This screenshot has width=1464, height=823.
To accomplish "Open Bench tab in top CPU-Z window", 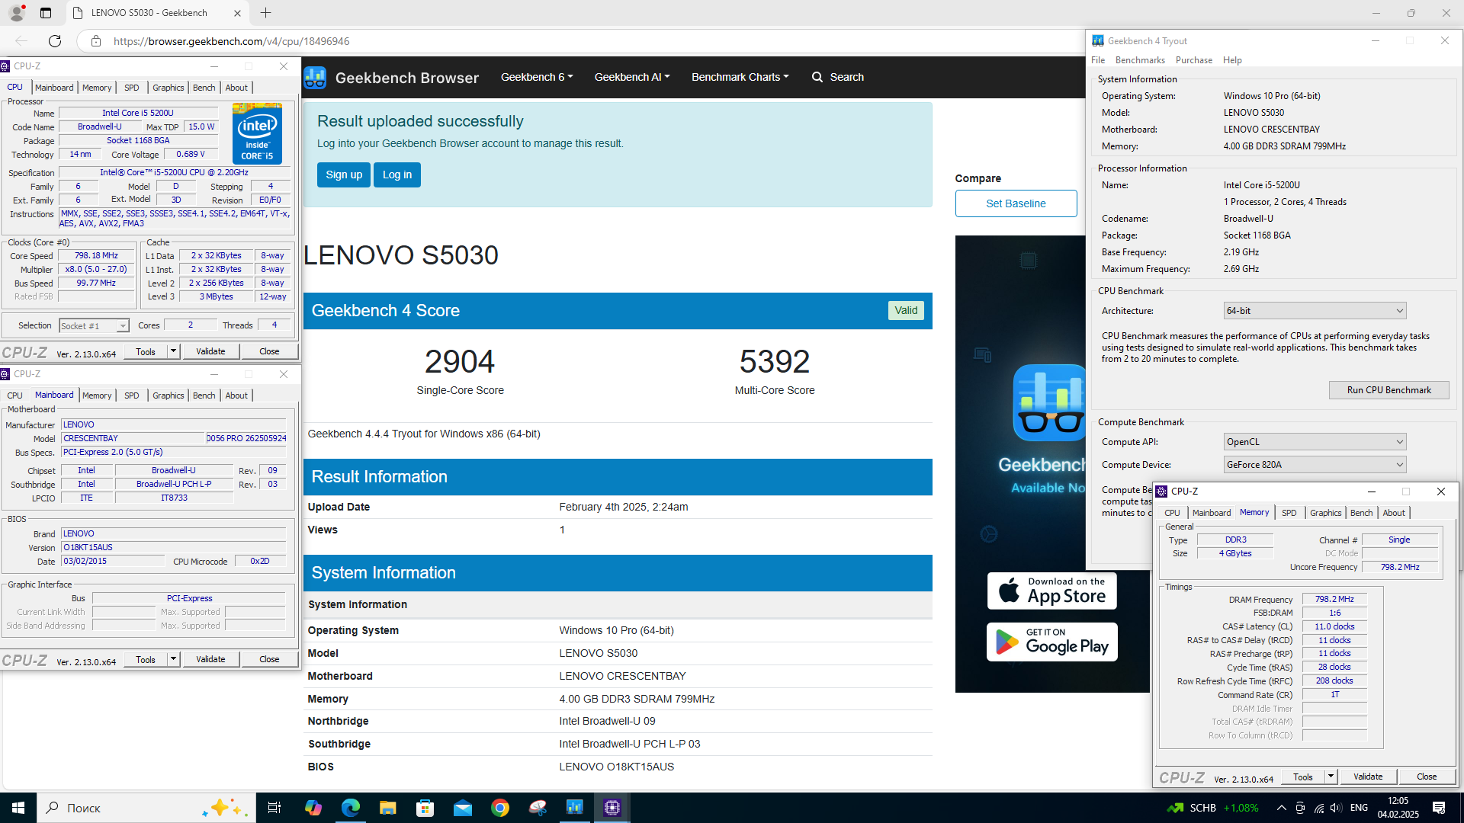I will 204,88.
